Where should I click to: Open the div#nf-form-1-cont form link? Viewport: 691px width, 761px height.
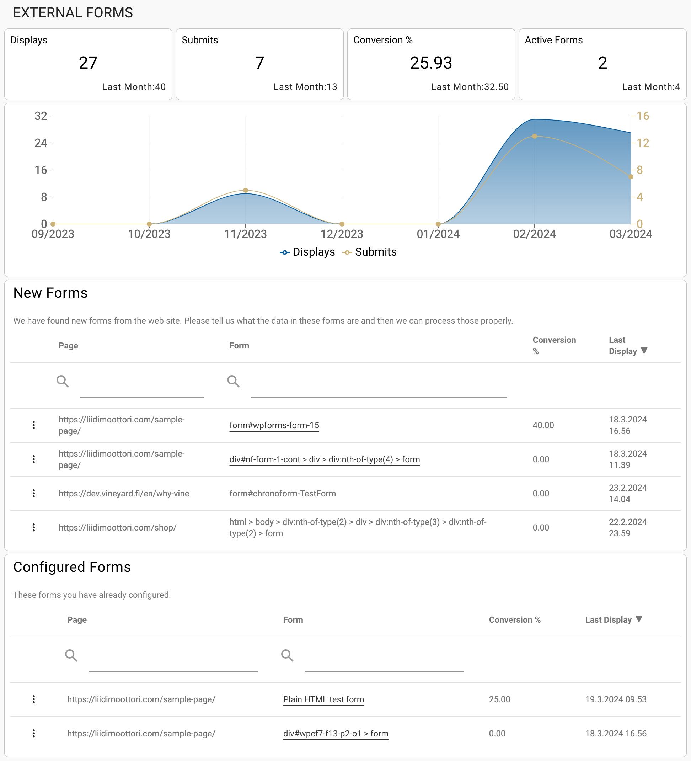(325, 459)
